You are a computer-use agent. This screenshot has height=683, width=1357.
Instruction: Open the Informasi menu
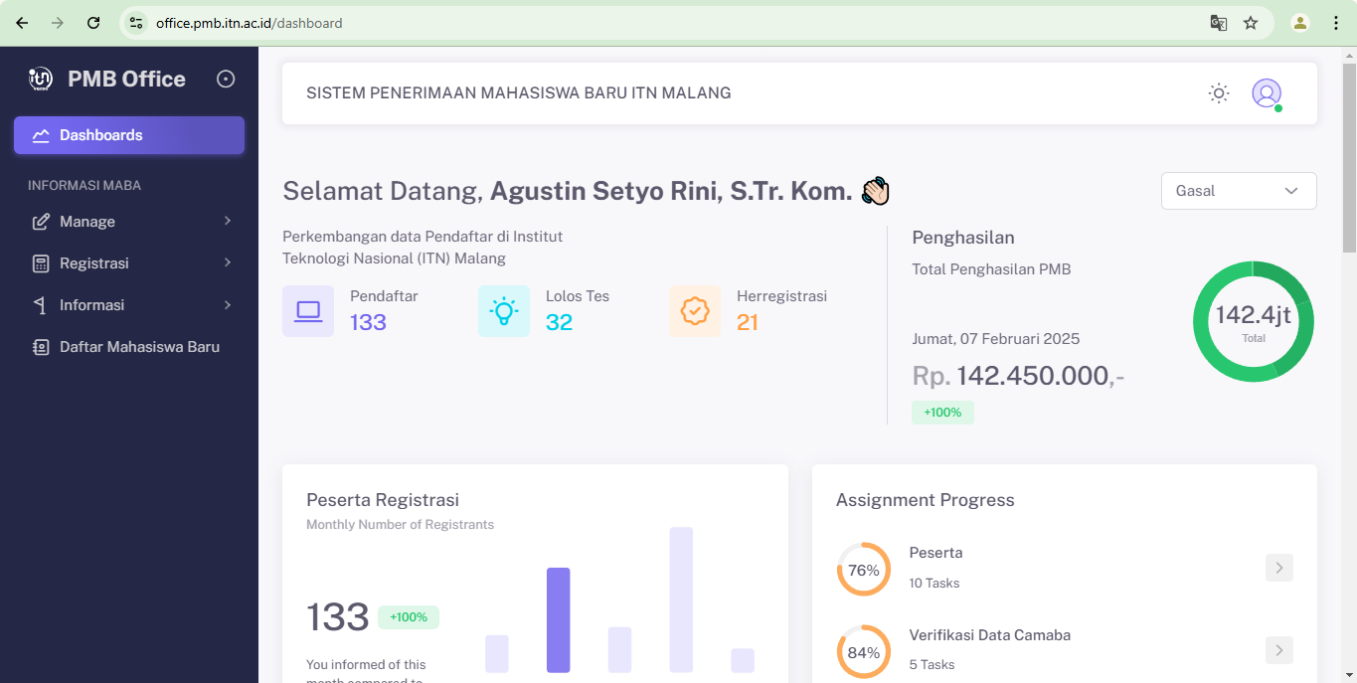coord(129,305)
